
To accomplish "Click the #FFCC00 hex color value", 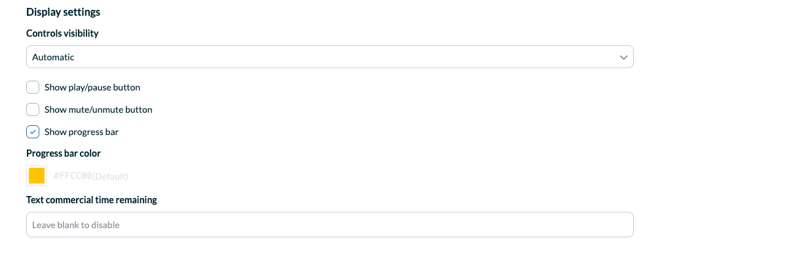I will (73, 176).
